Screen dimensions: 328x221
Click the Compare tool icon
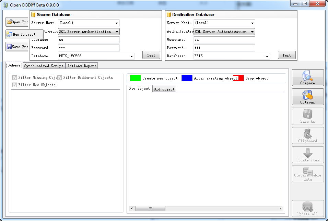tap(307, 76)
